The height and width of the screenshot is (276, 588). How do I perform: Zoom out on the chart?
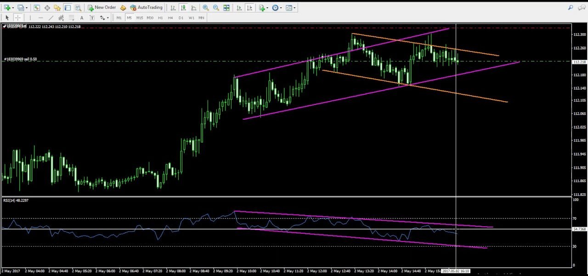click(215, 8)
